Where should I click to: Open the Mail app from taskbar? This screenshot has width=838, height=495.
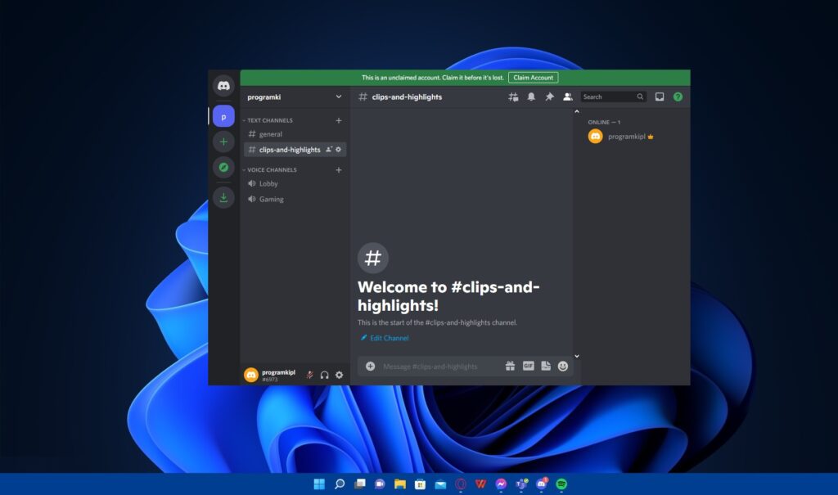(440, 484)
